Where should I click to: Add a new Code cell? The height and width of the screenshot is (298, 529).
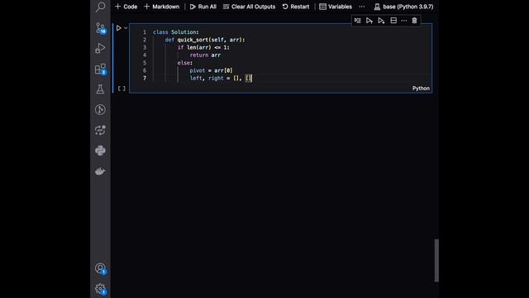coord(126,7)
